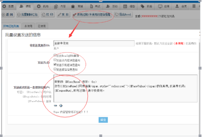Click inside the SMS message content textarea
This screenshot has height=137, width=204.
point(126,88)
